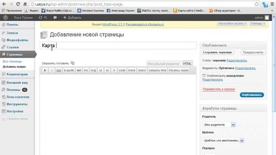The image size is (276, 155).
Task: Insert bold tag with b button
Action: click(45, 70)
